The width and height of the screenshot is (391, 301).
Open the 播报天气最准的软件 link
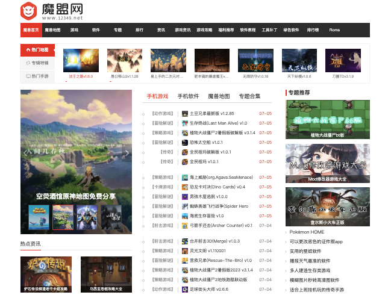(310, 261)
